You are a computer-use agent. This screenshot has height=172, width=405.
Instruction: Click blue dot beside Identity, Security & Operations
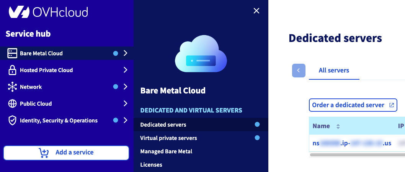coord(116,120)
